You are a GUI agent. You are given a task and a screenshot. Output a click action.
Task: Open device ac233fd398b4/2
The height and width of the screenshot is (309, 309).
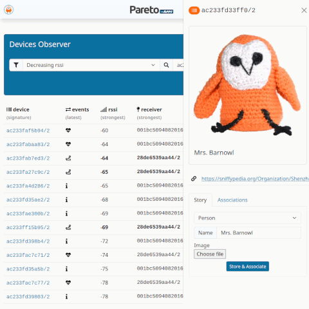point(28,241)
